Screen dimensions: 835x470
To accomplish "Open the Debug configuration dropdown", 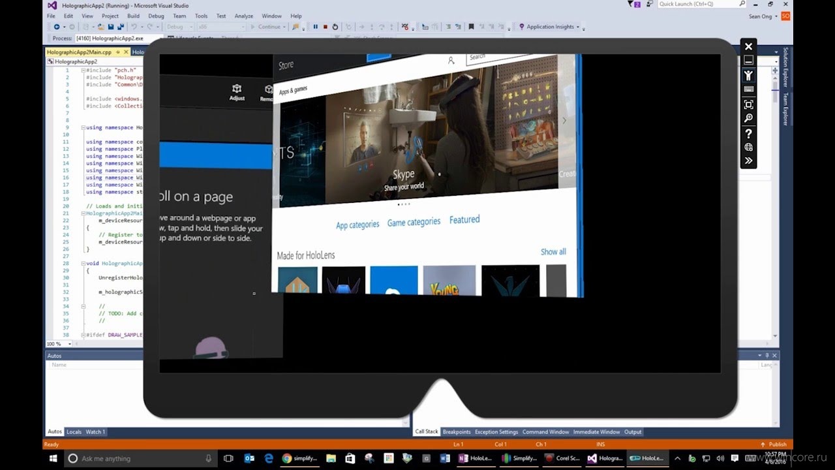I will pos(179,27).
